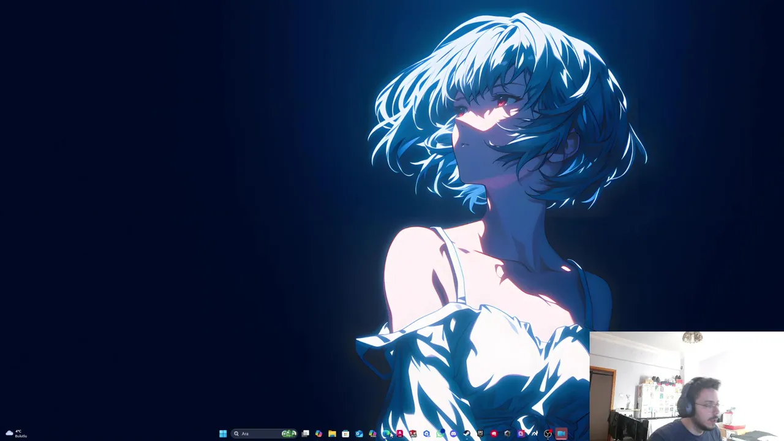
Task: Open Discord from the taskbar
Action: click(453, 434)
